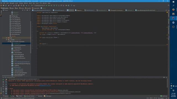Open the Errors.java stack trace link

pyautogui.click(x=63, y=90)
